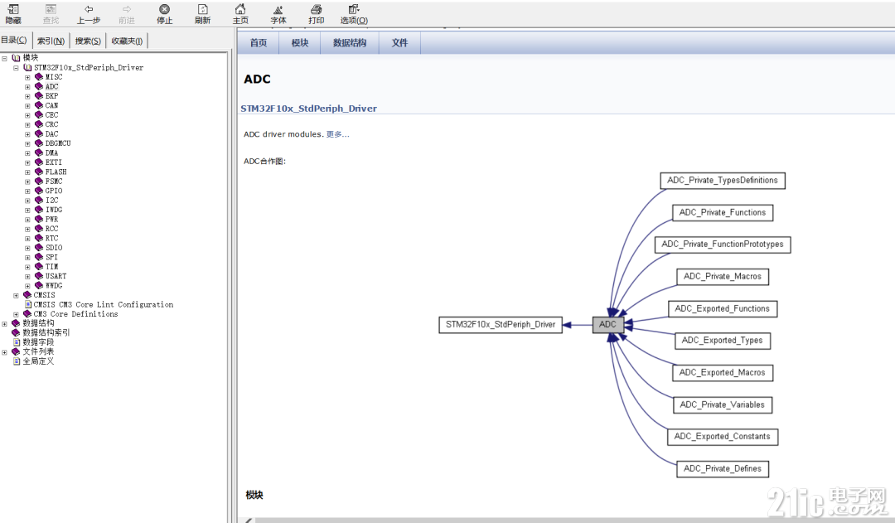Click the Hide (隐藏) toolbar icon
This screenshot has height=523, width=895.
click(x=13, y=10)
